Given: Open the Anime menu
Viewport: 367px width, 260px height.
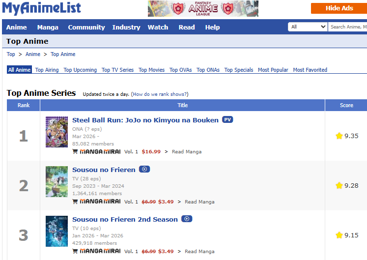Looking at the screenshot, I should (x=16, y=27).
